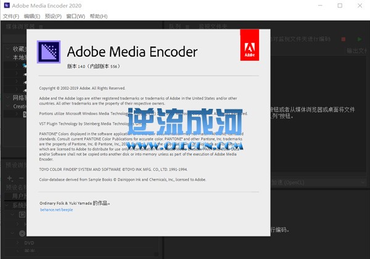The width and height of the screenshot is (370, 259).
Task: Collapse the disc preset group chevron
Action: (12, 233)
